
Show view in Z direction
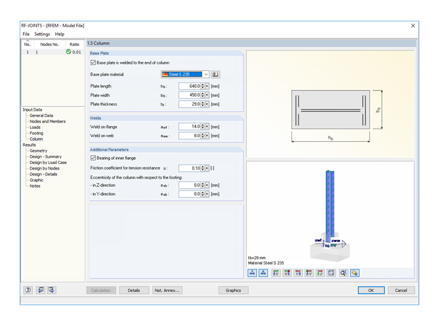point(320,273)
